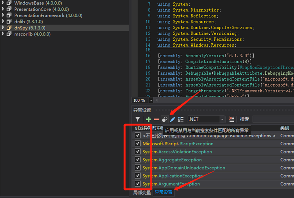This screenshot has height=198, width=294.
Task: Click System.Security.Permissions on line 13
Action: pos(207,39)
